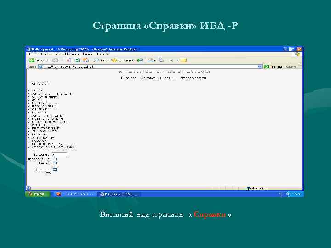Open the Справка (Help) menu
The height and width of the screenshot is (248, 331).
click(x=102, y=54)
